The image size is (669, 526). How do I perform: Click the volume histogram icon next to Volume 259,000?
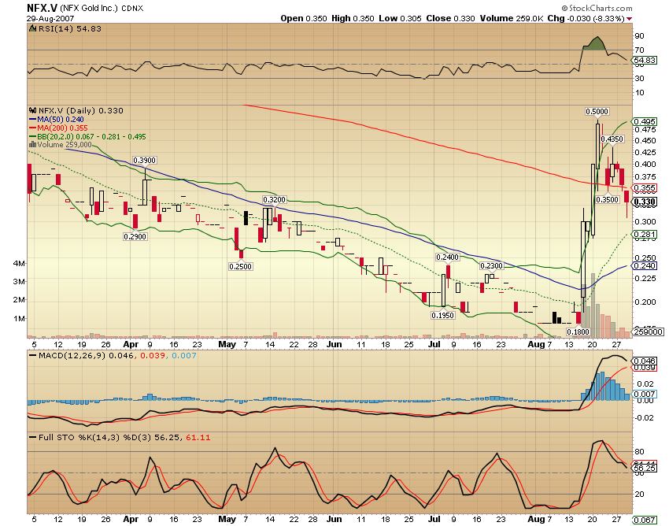(x=32, y=145)
